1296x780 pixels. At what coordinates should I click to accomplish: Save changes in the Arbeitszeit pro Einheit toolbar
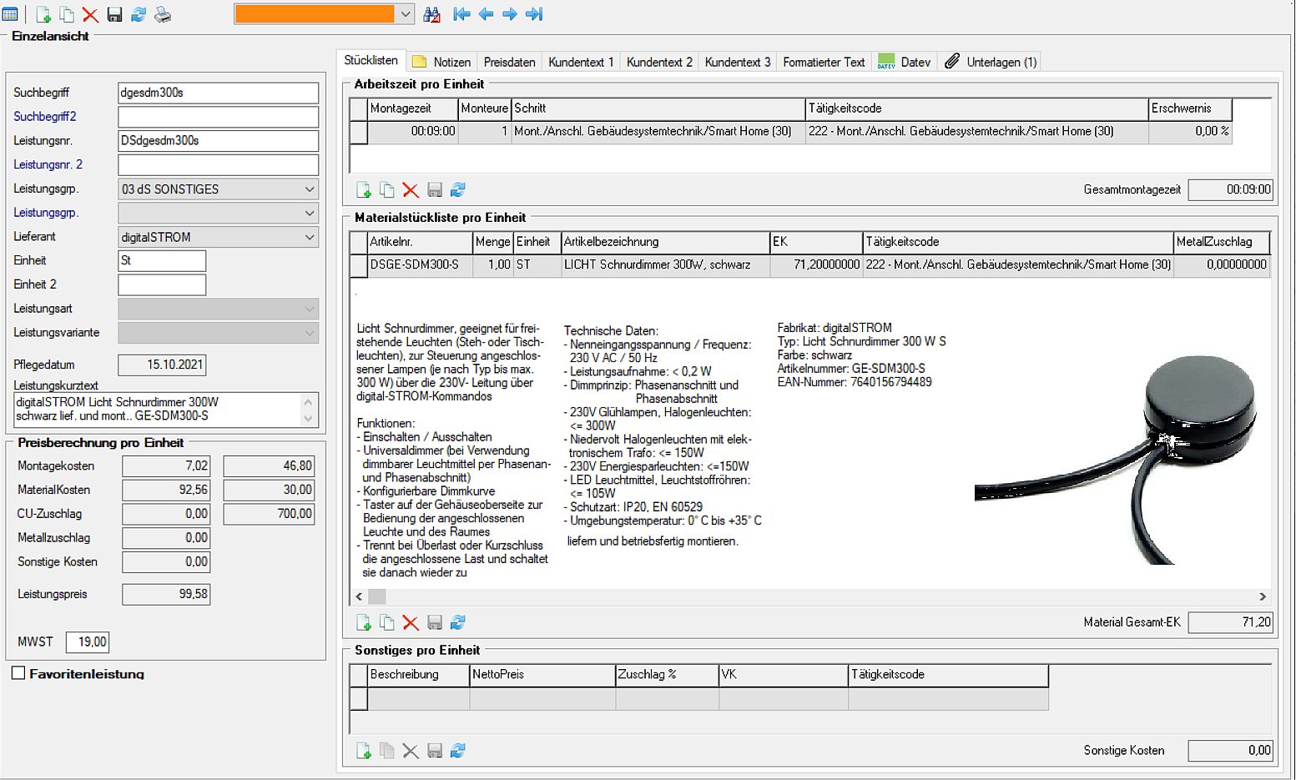coord(435,190)
